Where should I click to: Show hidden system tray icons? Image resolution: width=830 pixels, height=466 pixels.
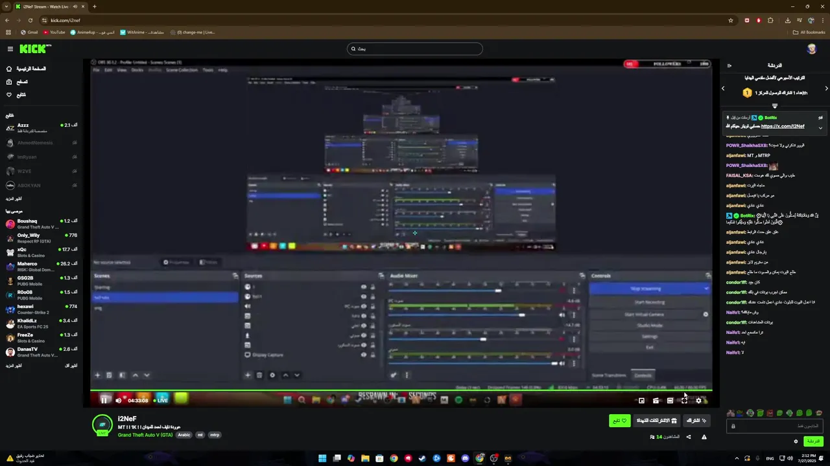(x=737, y=458)
